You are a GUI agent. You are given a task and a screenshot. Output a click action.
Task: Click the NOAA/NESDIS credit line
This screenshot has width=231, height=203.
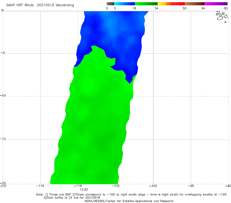(x=129, y=201)
